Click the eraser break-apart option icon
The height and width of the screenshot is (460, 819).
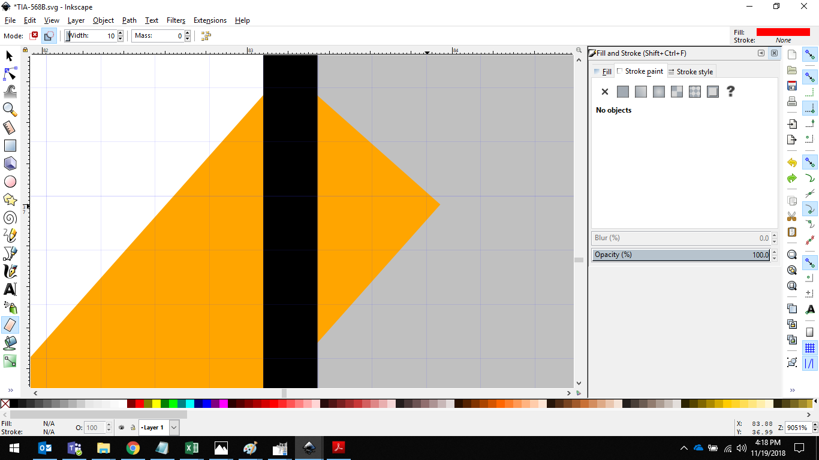click(x=206, y=36)
